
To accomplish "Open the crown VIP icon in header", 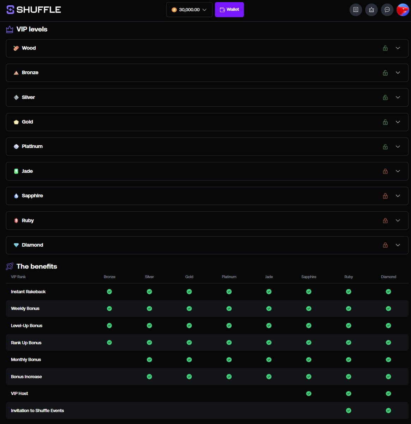I will 371,10.
